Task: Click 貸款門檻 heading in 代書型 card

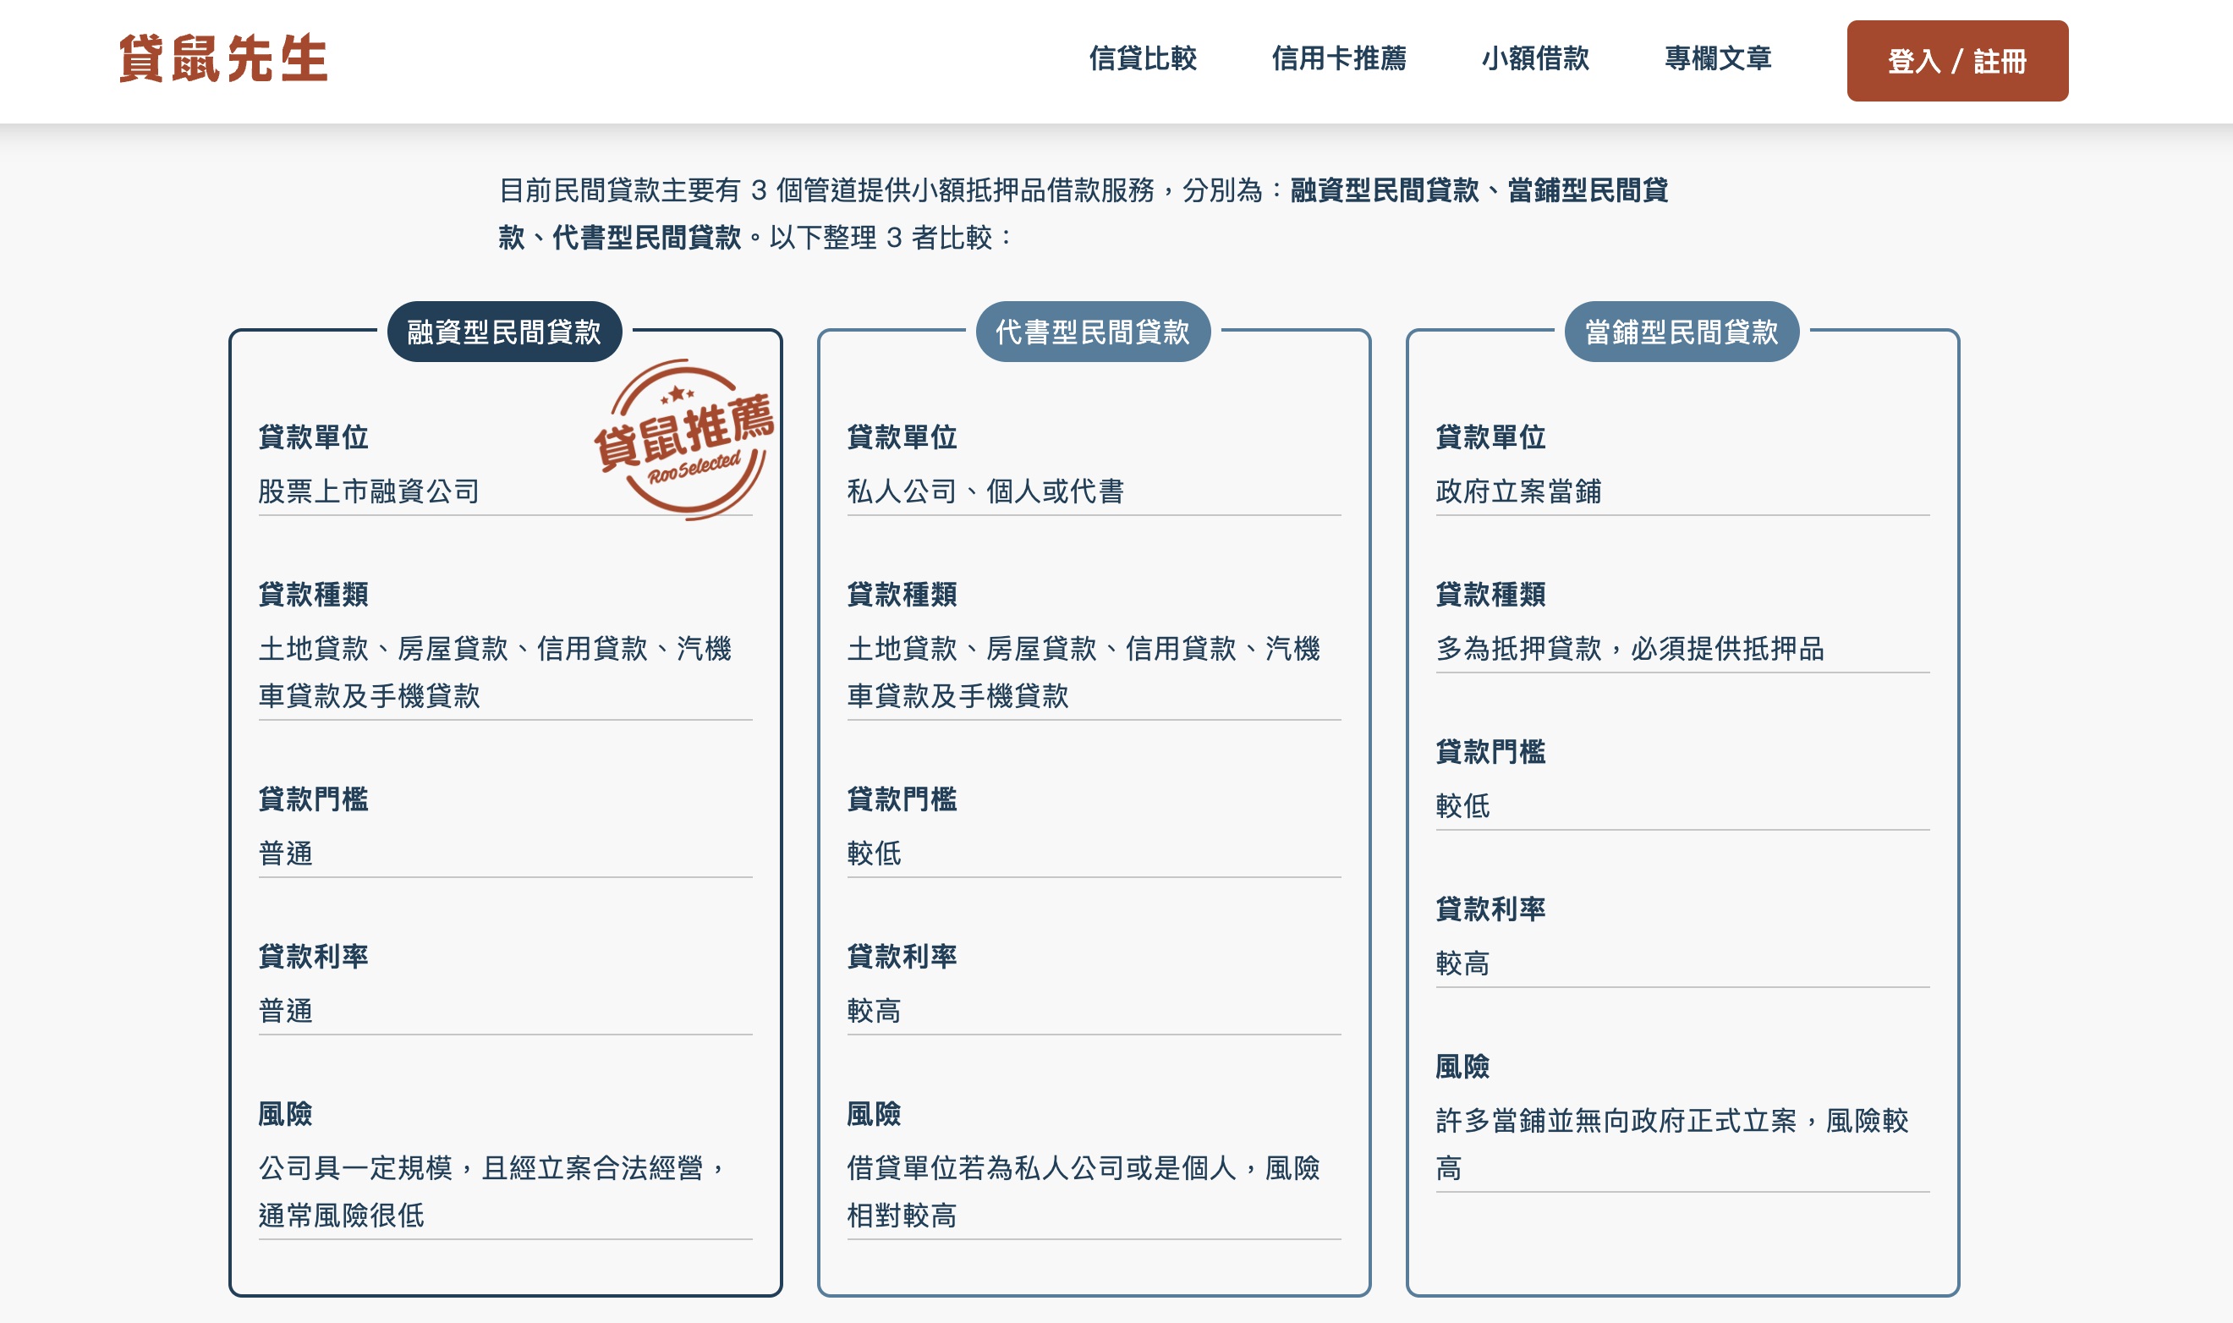Action: tap(903, 799)
